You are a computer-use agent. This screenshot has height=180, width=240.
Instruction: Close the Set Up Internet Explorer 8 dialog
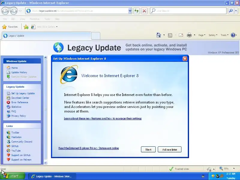185,58
